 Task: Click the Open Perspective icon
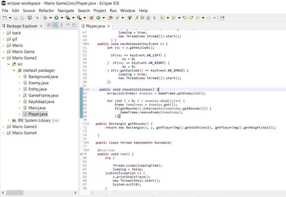tap(222, 18)
